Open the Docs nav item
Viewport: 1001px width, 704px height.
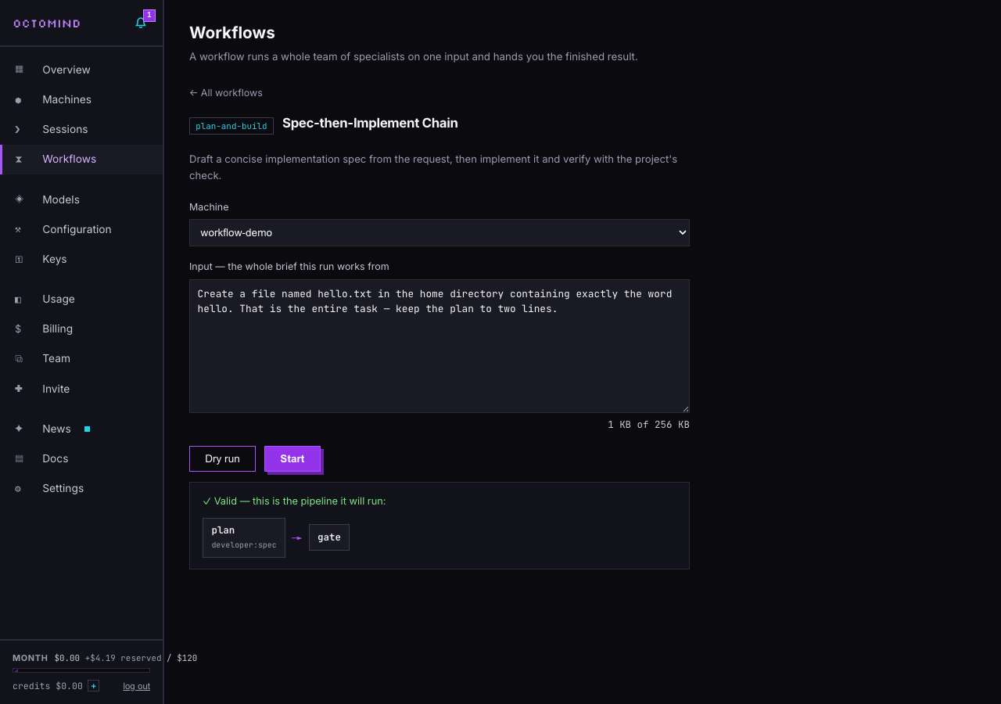click(x=81, y=458)
